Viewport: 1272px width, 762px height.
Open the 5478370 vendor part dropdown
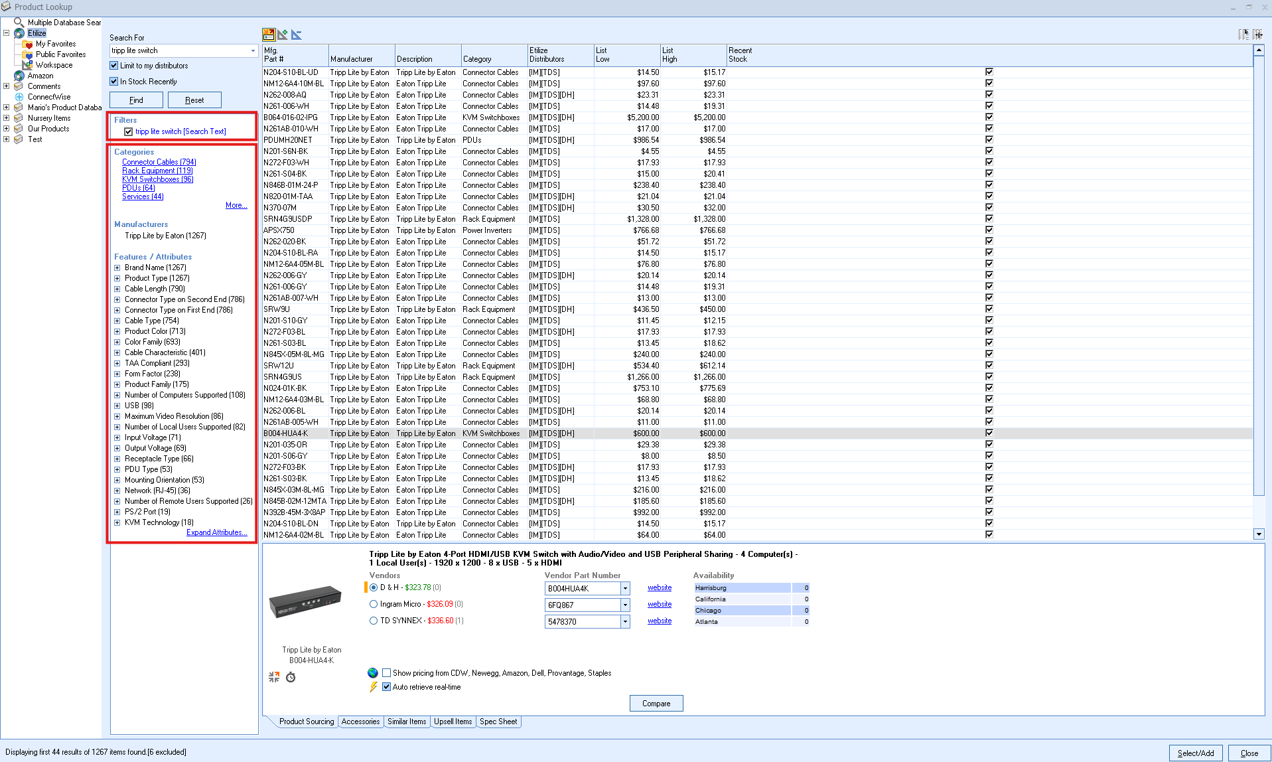pyautogui.click(x=625, y=622)
